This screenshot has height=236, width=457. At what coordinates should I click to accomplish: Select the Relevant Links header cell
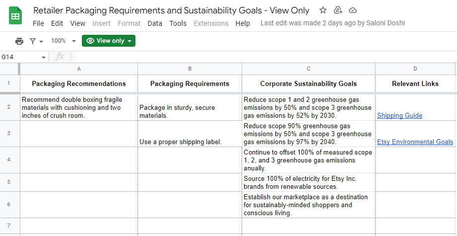click(415, 84)
